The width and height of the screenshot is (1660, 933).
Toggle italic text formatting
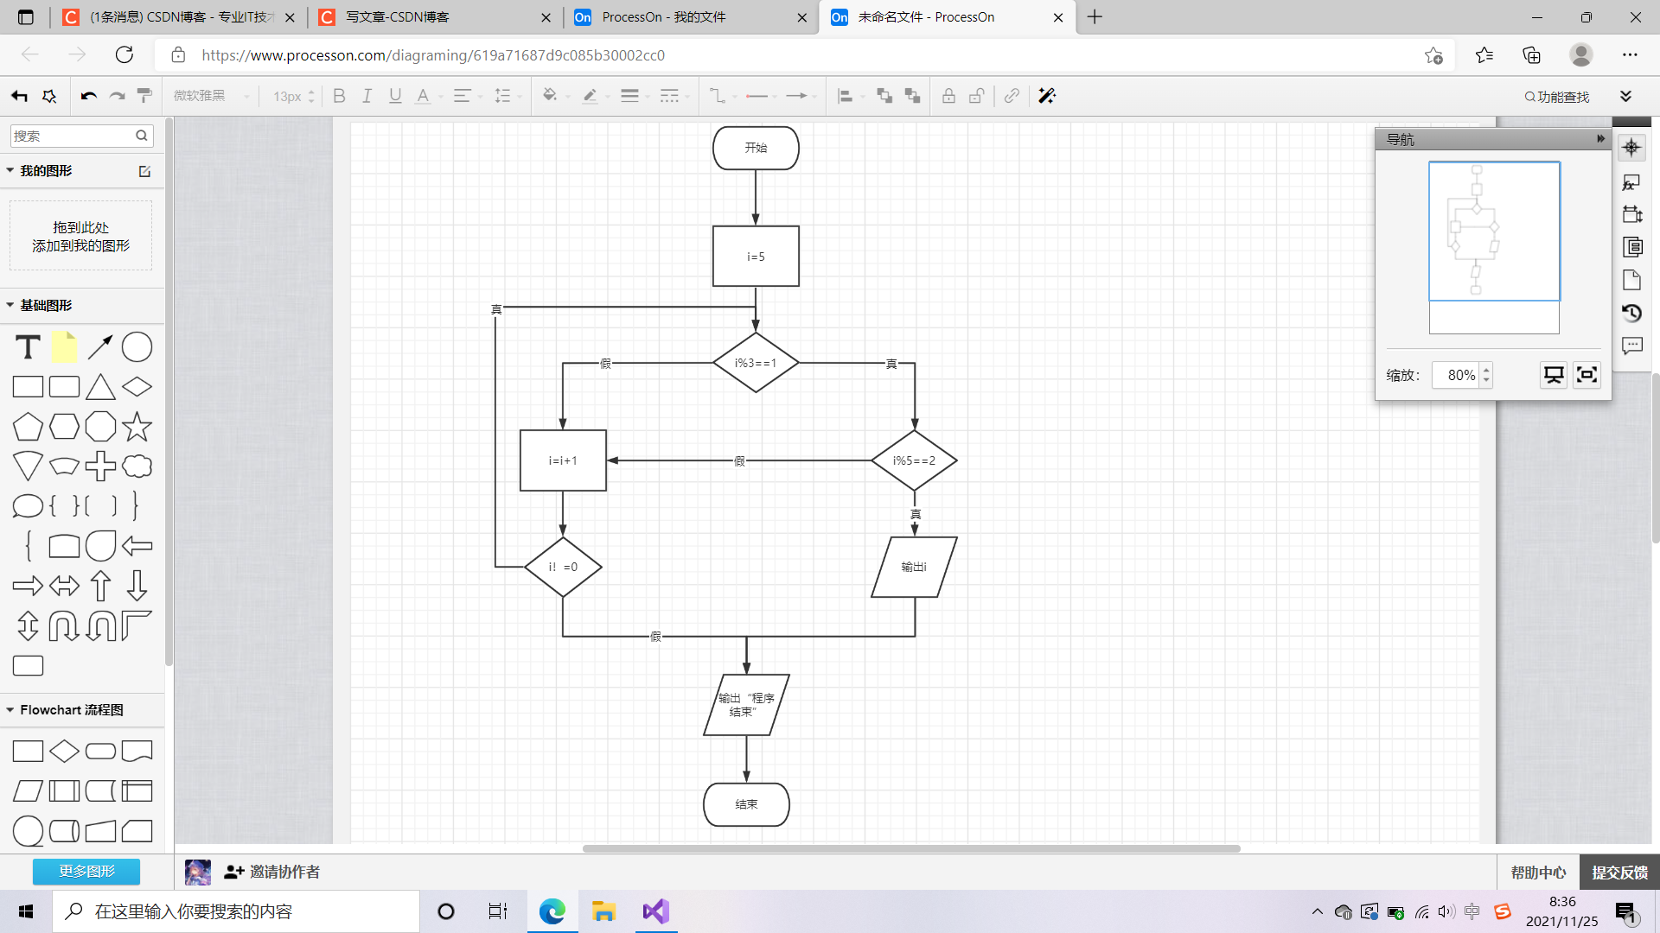tap(367, 96)
